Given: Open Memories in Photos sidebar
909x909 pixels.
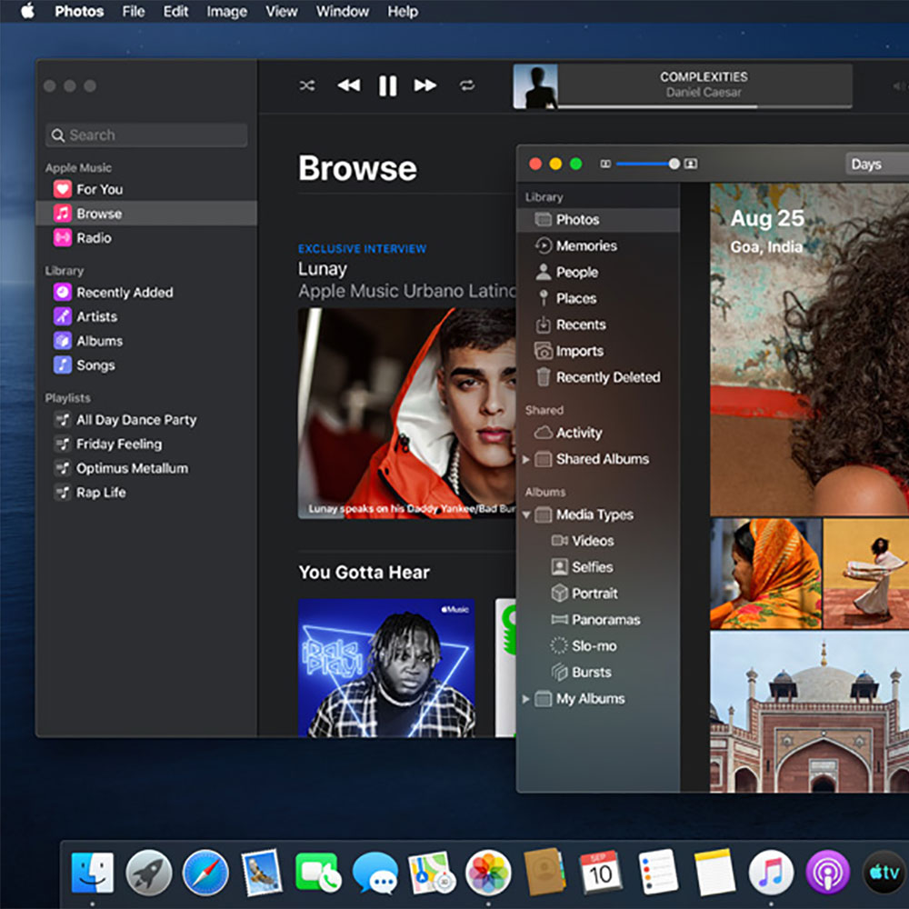Looking at the screenshot, I should coord(585,245).
